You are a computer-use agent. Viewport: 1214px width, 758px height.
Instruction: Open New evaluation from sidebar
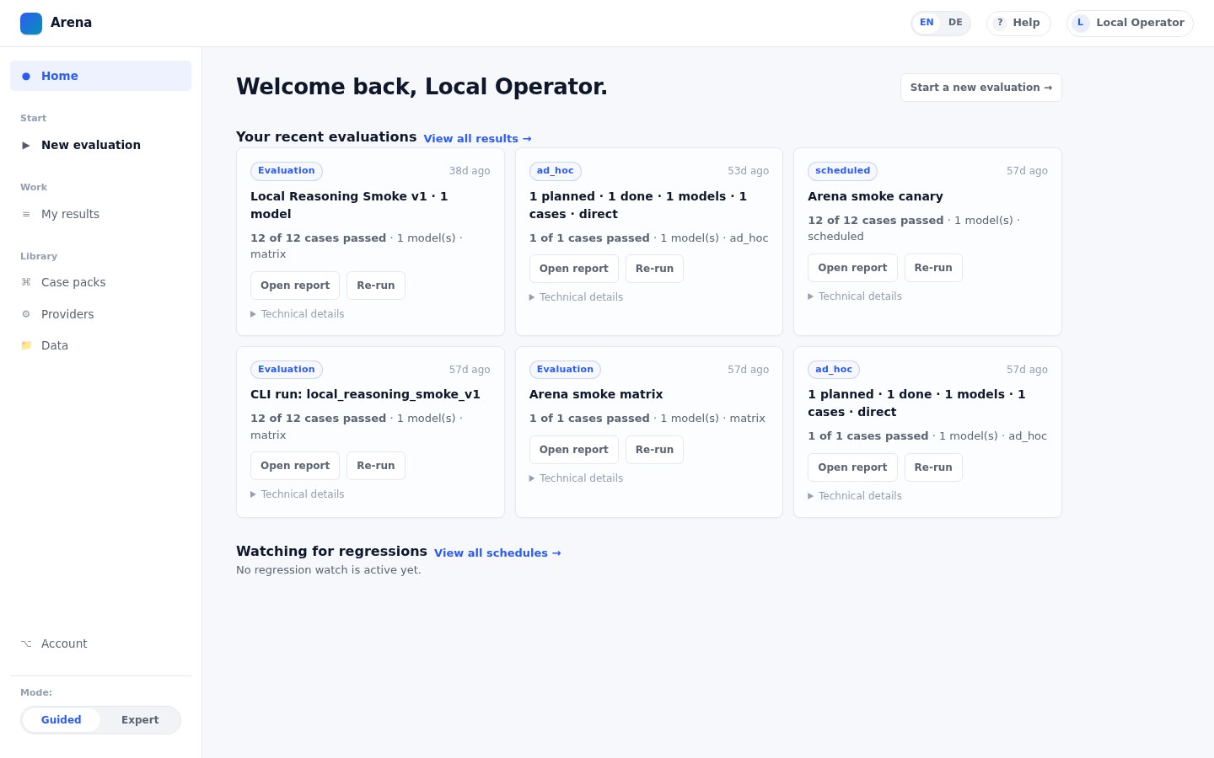[x=100, y=145]
